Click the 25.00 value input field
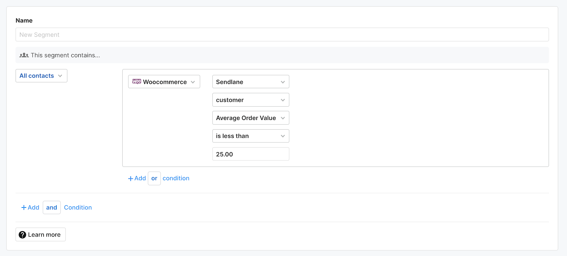The image size is (567, 256). (x=250, y=154)
